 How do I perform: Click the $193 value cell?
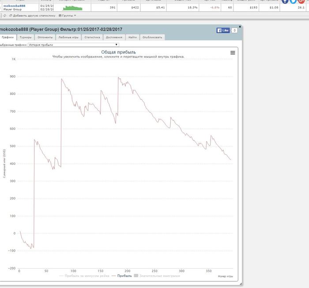point(246,7)
